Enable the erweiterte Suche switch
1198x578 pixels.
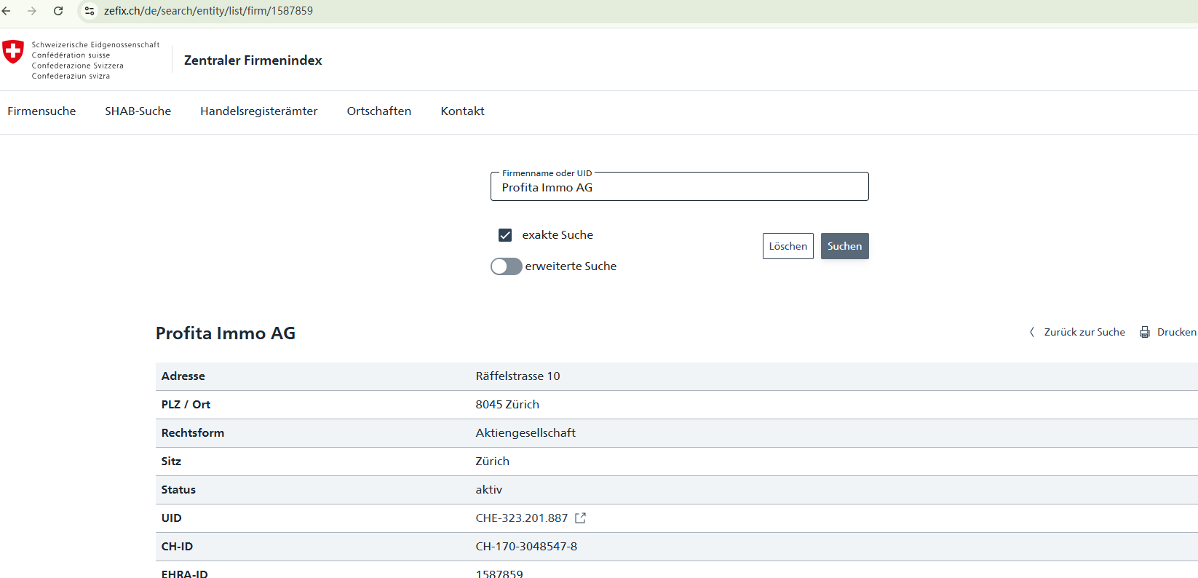pos(506,266)
